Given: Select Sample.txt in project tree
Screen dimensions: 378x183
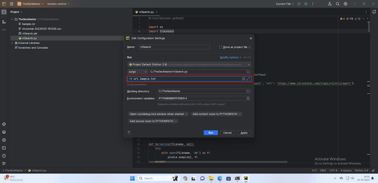Looking at the screenshot, I should pos(28,24).
